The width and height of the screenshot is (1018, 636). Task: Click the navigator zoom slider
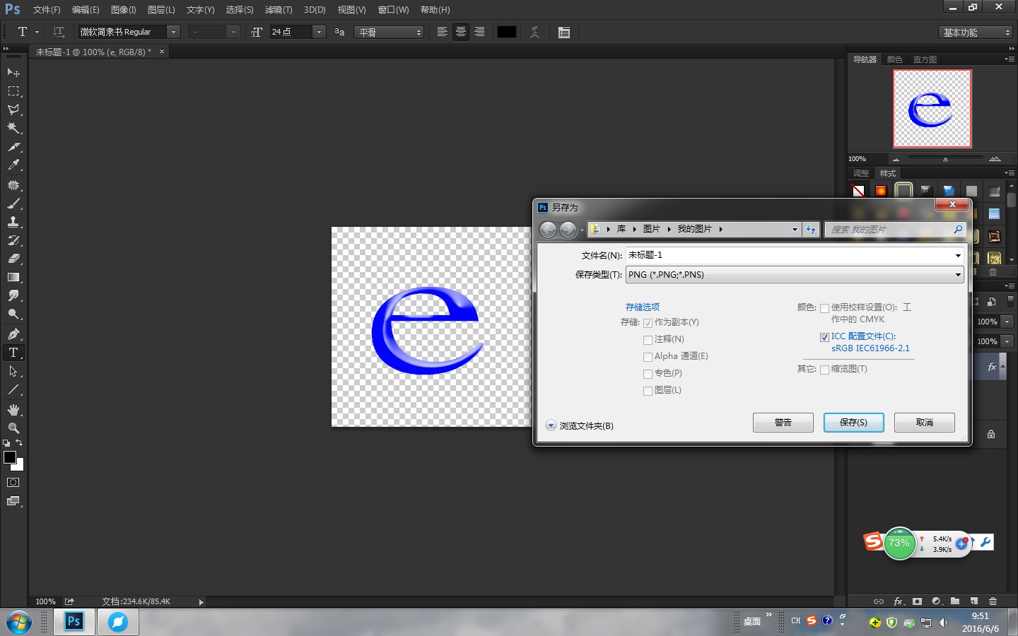click(945, 159)
